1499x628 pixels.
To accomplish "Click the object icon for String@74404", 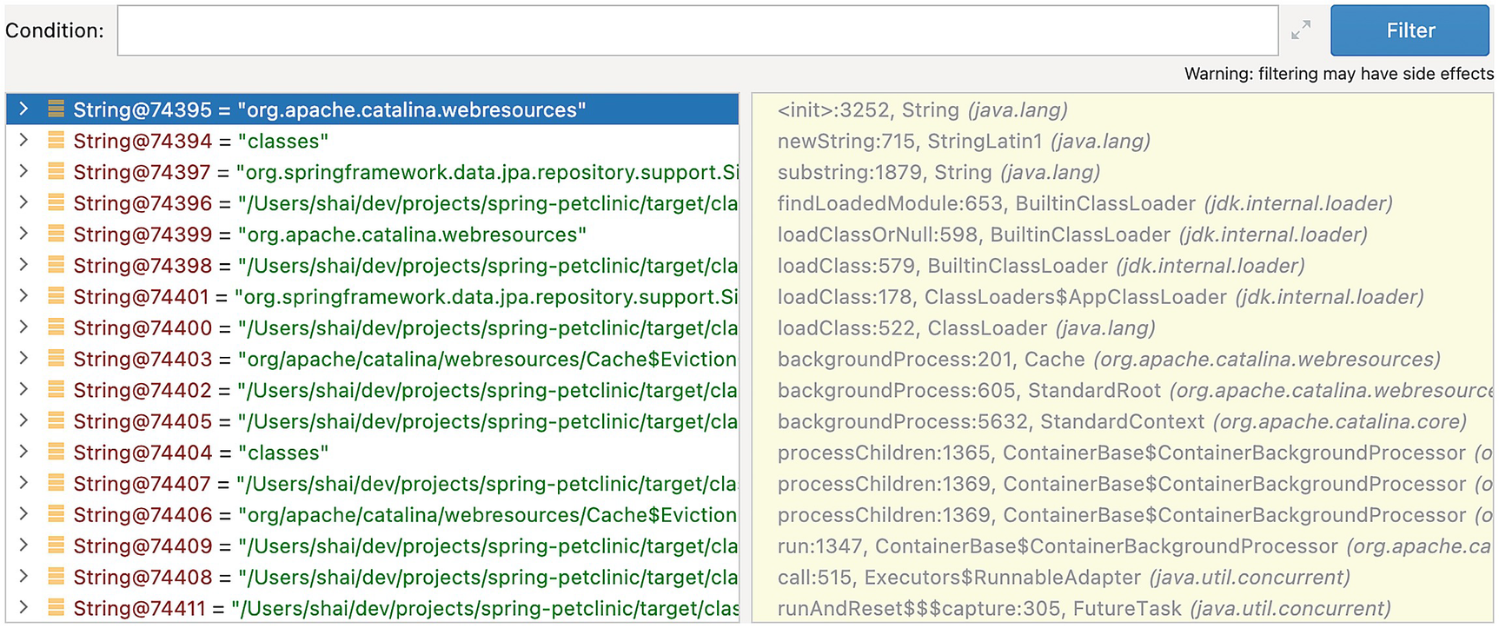I will pos(56,453).
